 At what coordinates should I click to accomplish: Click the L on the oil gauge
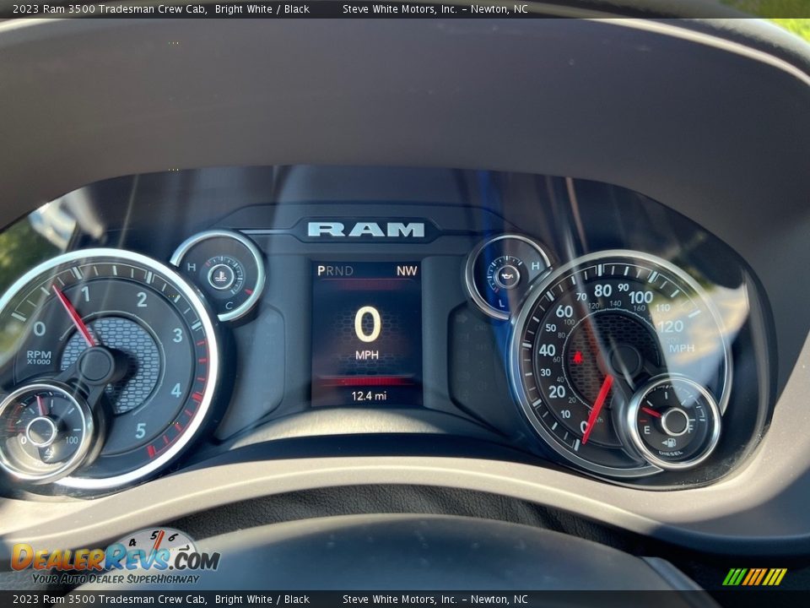point(501,303)
